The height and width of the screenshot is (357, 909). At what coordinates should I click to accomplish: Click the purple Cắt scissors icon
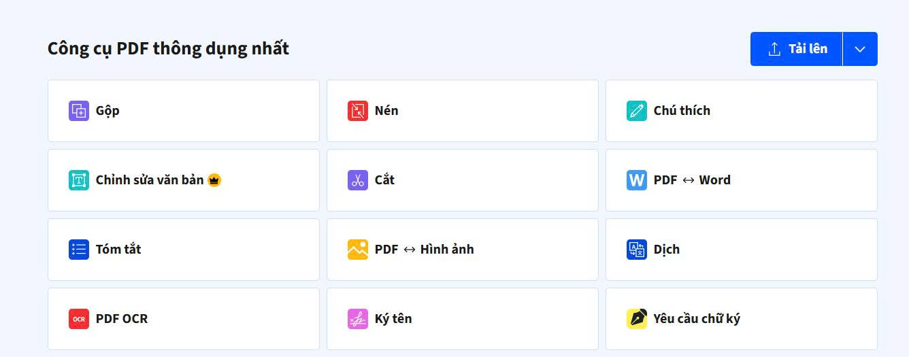pyautogui.click(x=358, y=180)
